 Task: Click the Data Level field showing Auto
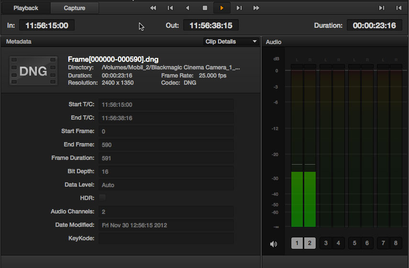[166, 185]
